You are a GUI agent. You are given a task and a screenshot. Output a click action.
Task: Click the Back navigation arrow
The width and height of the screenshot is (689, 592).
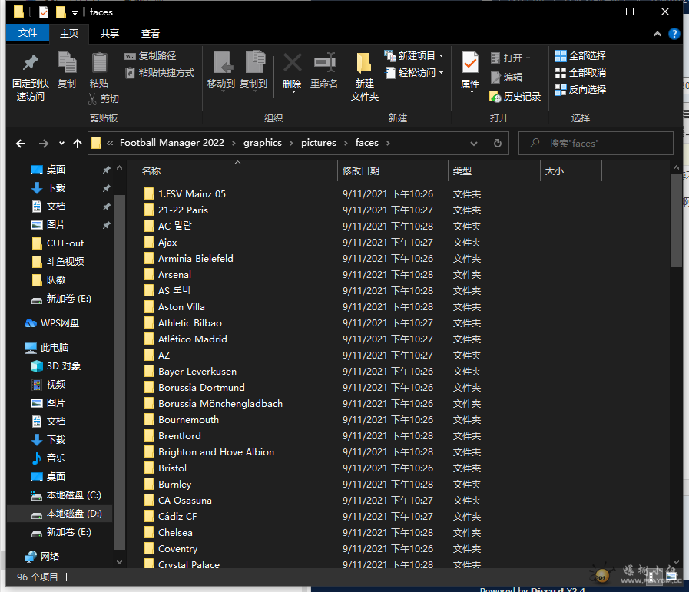point(21,143)
